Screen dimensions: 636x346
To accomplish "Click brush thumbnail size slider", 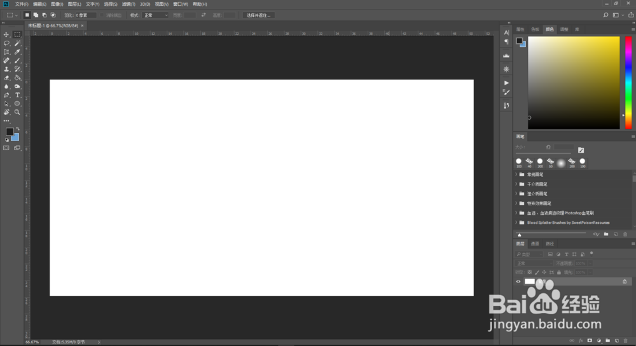I will (551, 234).
